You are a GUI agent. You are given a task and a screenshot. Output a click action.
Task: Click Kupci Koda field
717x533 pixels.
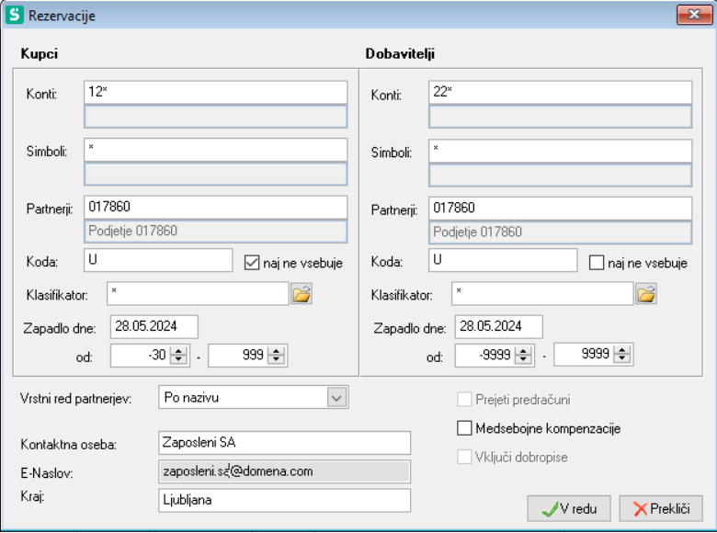click(158, 260)
